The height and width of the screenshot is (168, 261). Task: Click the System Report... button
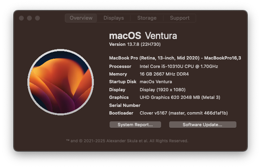pyautogui.click(x=135, y=125)
